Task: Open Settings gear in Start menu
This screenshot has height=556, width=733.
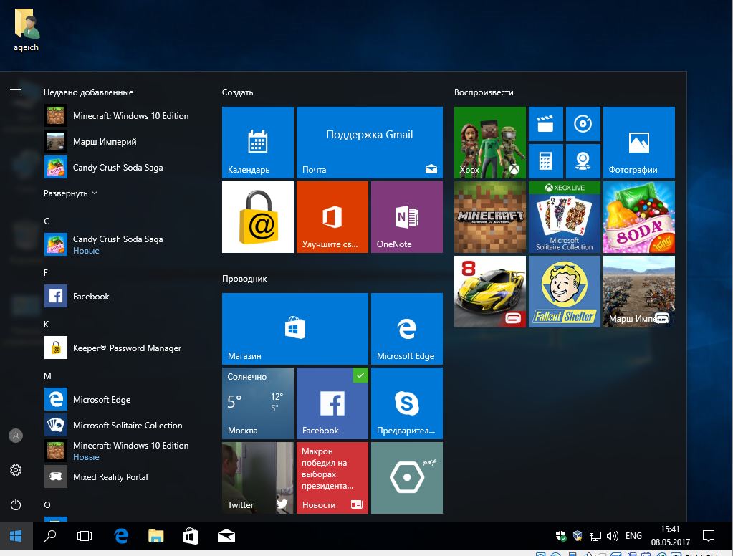Action: click(x=16, y=470)
